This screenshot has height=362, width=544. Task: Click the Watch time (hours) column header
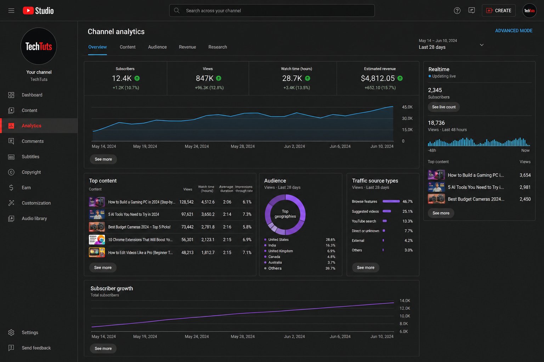[x=206, y=189]
